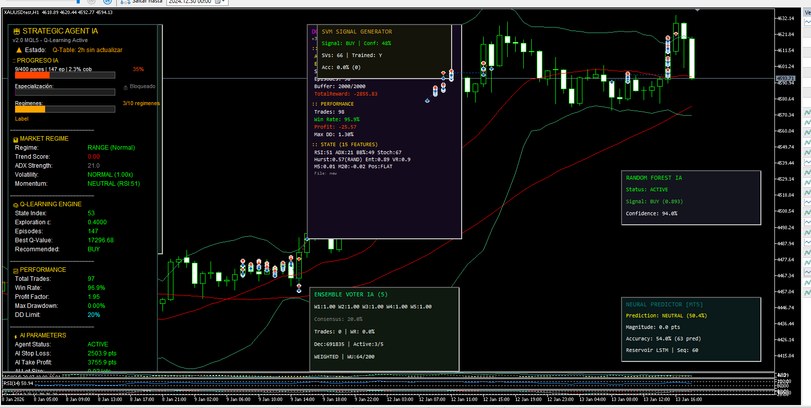The width and height of the screenshot is (811, 408).
Task: Click the padlock icon beside Bloqueado
Action: [x=125, y=87]
